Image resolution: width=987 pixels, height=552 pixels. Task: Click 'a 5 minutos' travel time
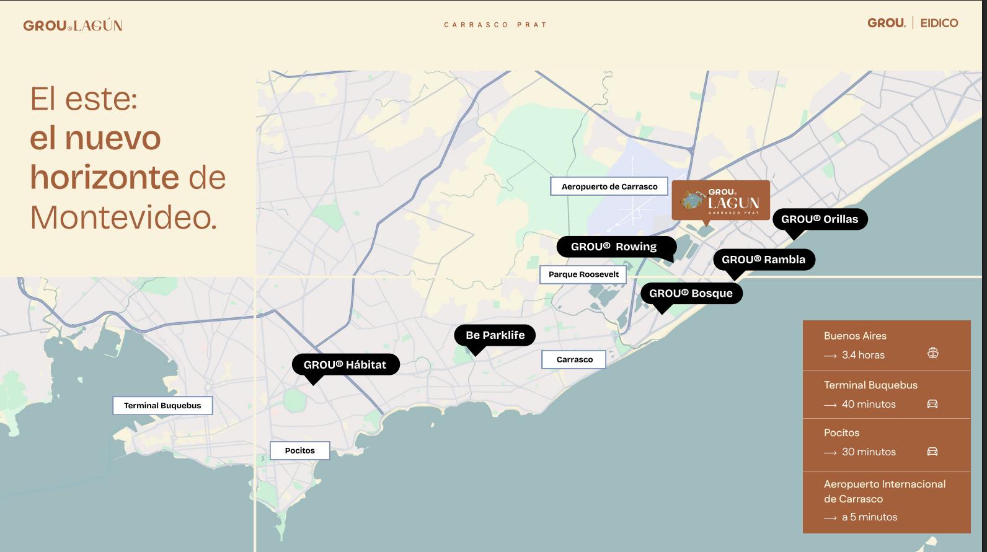(869, 517)
